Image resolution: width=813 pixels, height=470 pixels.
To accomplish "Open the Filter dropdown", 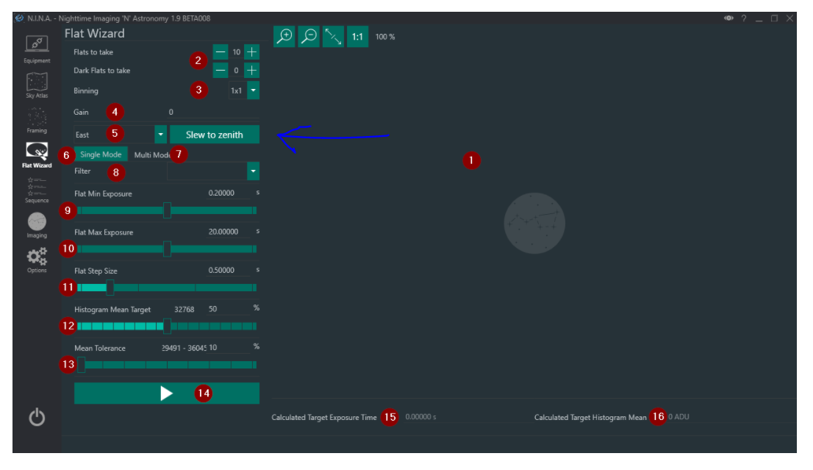I will pyautogui.click(x=253, y=171).
